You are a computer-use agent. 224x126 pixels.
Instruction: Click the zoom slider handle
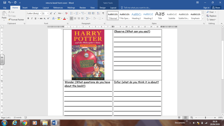point(206,118)
